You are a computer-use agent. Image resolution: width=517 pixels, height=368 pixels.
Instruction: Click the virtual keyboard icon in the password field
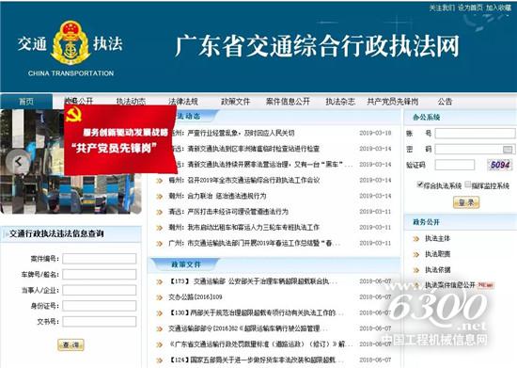[508, 150]
